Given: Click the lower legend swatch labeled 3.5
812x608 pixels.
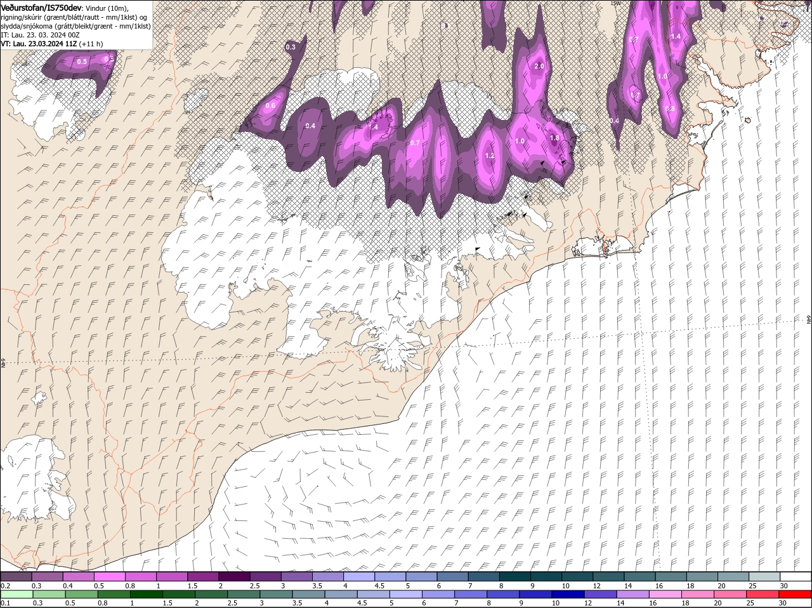Looking at the screenshot, I should [x=309, y=595].
